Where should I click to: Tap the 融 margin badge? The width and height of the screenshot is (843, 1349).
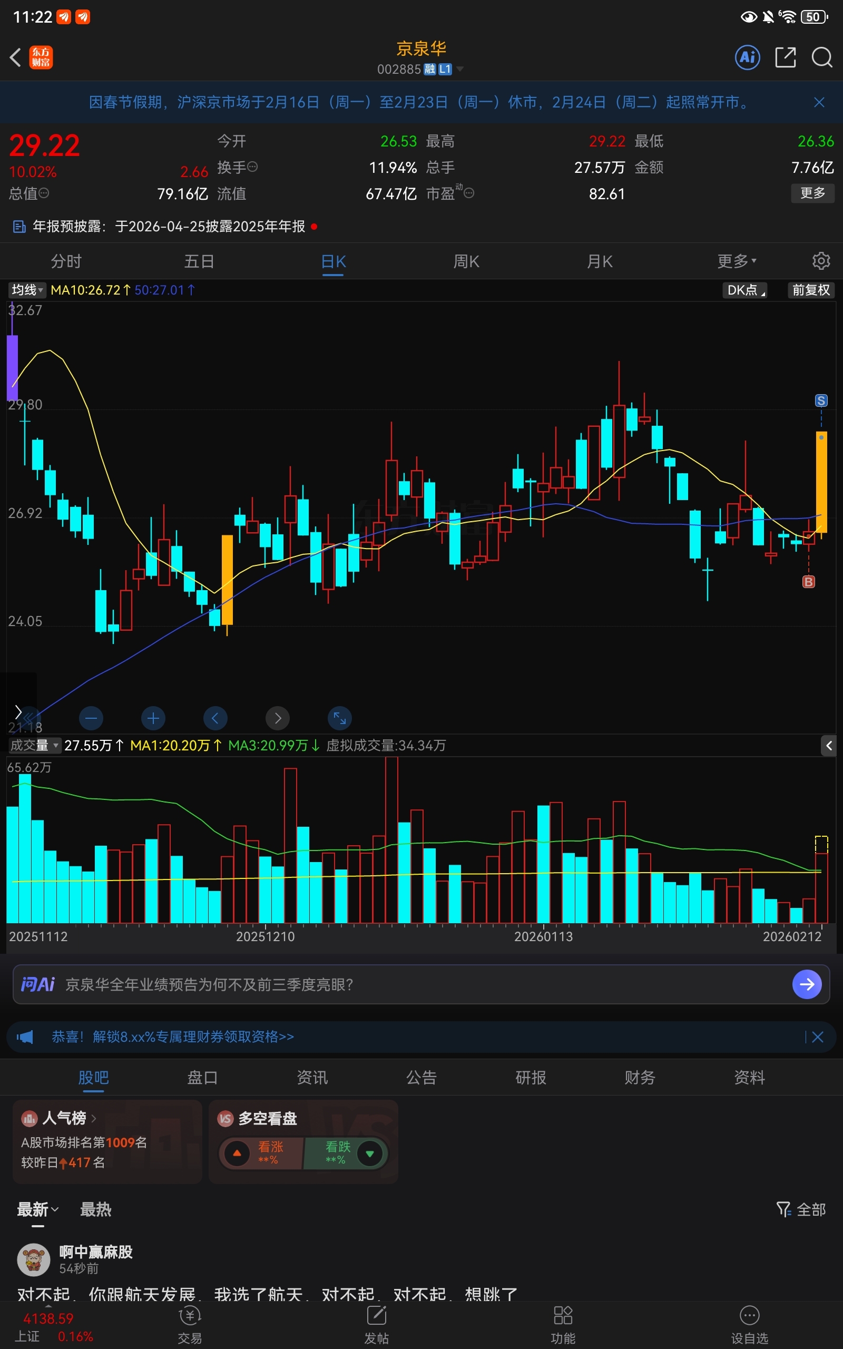429,69
